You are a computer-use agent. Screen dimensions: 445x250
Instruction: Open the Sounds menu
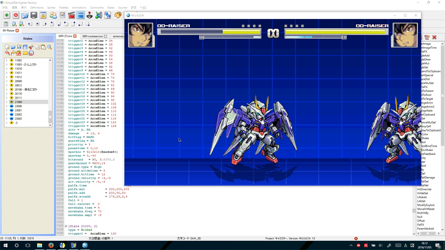(122, 8)
